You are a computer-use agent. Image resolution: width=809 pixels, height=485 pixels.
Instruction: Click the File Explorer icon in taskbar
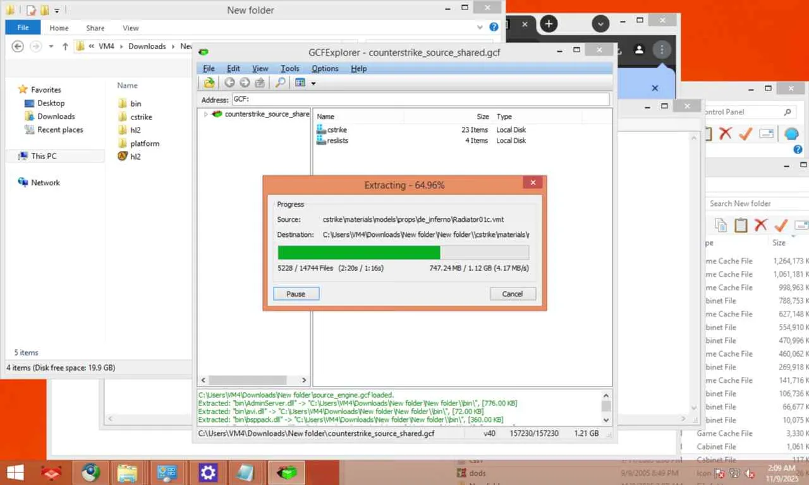(x=127, y=472)
